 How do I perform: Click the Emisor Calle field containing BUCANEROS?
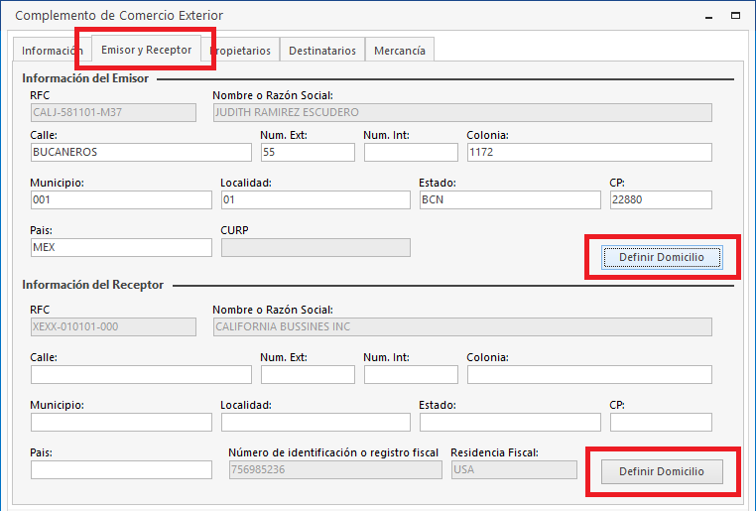pos(141,153)
